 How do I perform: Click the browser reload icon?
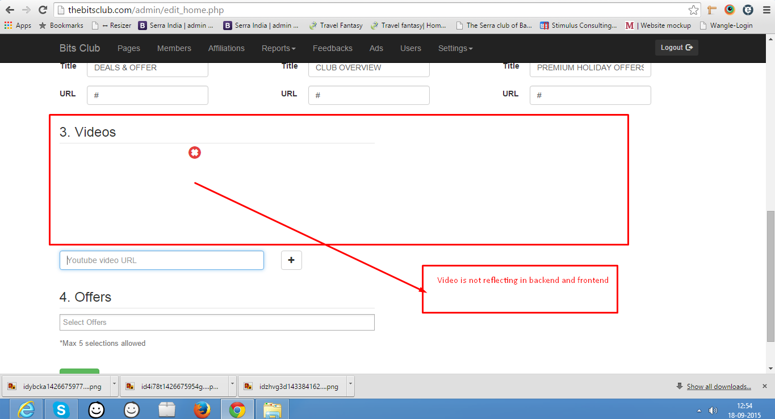pyautogui.click(x=43, y=10)
